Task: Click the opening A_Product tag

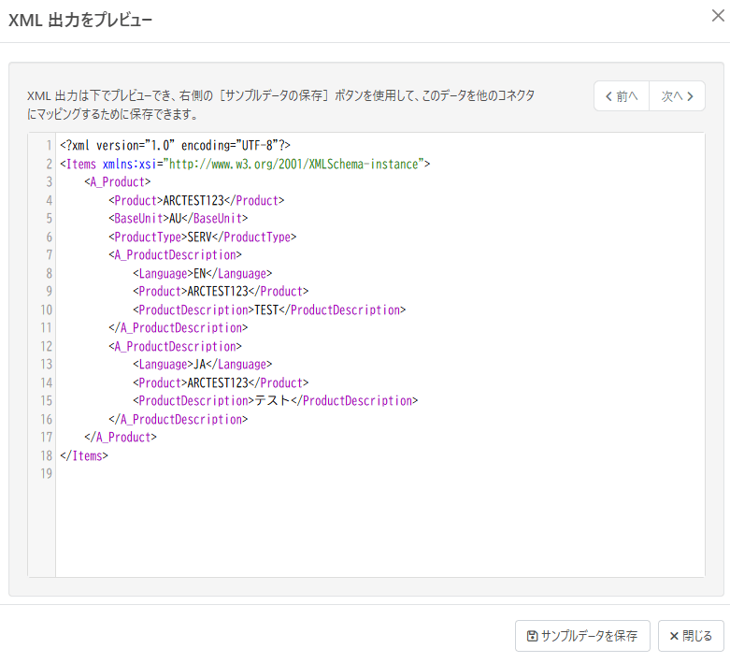Action: (x=118, y=181)
